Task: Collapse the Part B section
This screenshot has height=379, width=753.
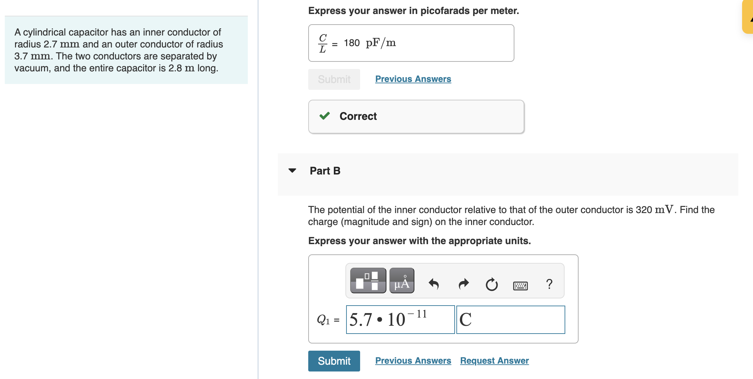Action: (x=292, y=170)
